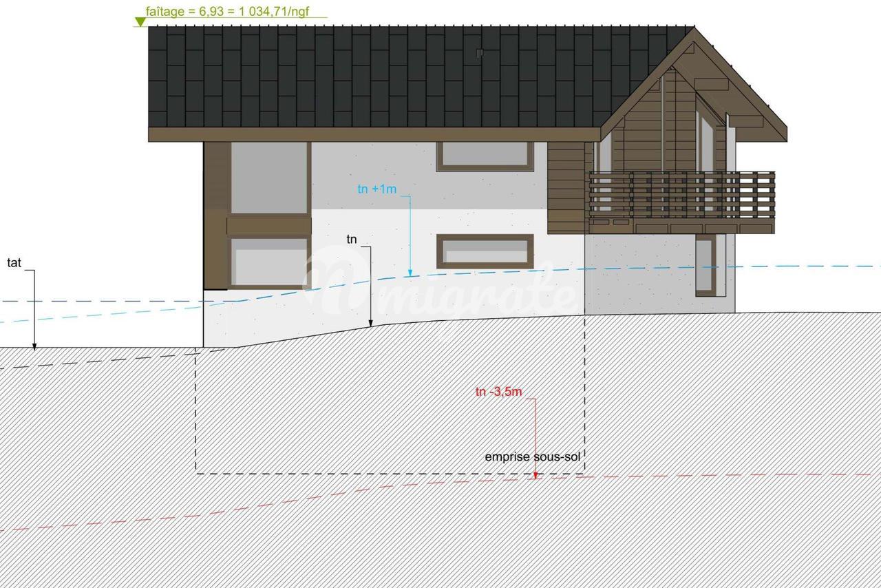The height and width of the screenshot is (588, 881).
Task: Click the red arrowhead below tn -3,5m
Action: 535,474
